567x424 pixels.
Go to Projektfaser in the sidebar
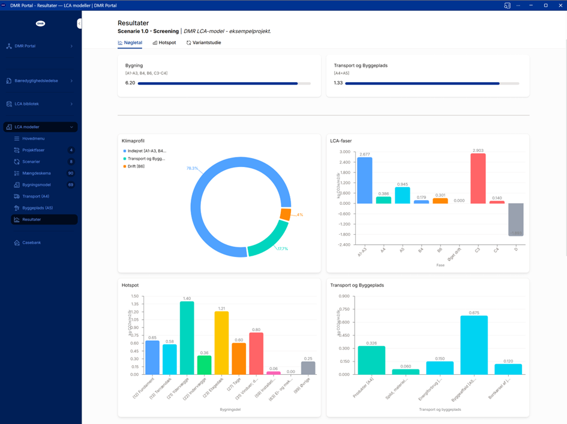pyautogui.click(x=33, y=150)
